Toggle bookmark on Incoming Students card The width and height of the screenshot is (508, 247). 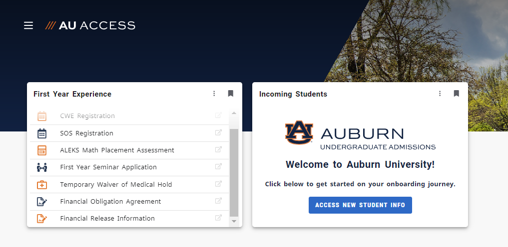(x=456, y=94)
